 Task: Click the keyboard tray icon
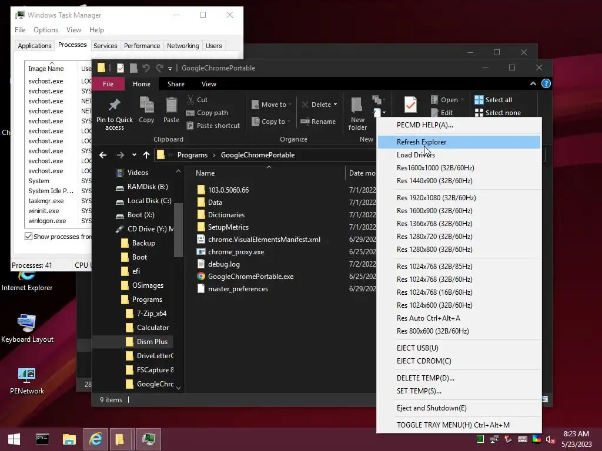(522, 439)
